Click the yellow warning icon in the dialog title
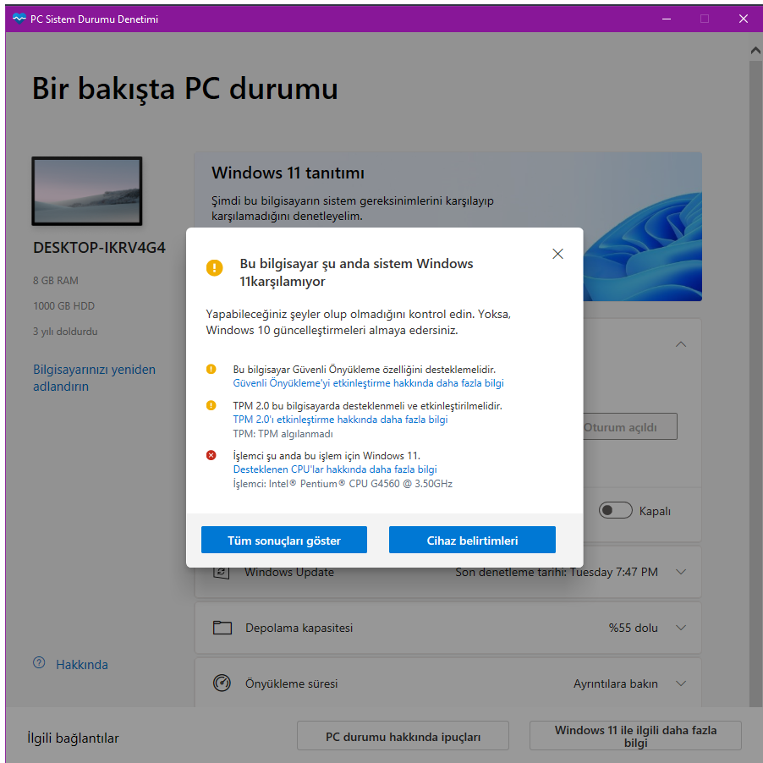Screen dimensions: 763x763 pos(214,267)
